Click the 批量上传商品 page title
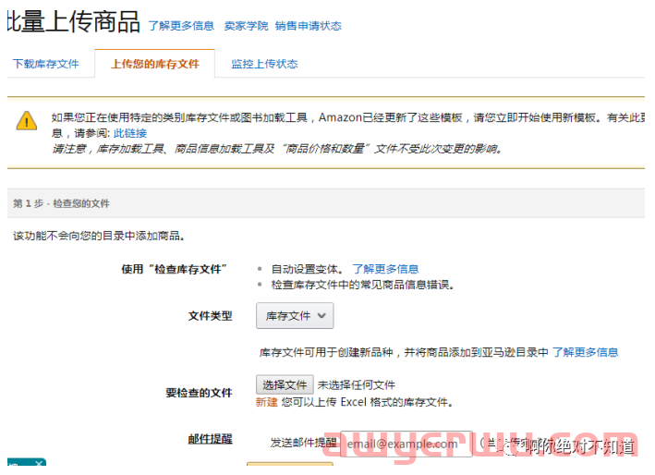This screenshot has height=475, width=655. point(73,21)
